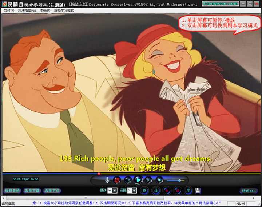Screen dimensions: 262x207
Task: Click the 选择音频 button
Action: pos(12,191)
